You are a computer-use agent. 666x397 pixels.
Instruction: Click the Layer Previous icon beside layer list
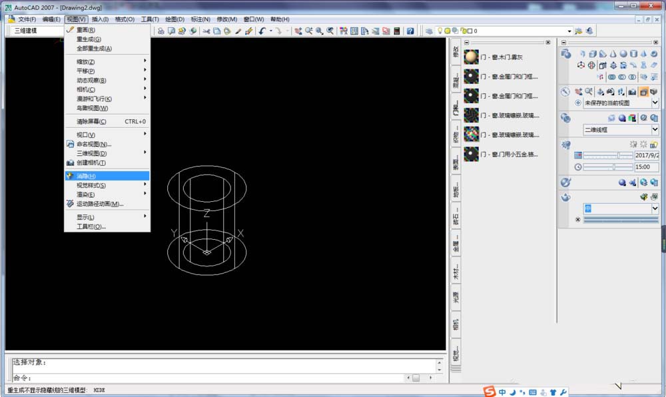coord(589,31)
